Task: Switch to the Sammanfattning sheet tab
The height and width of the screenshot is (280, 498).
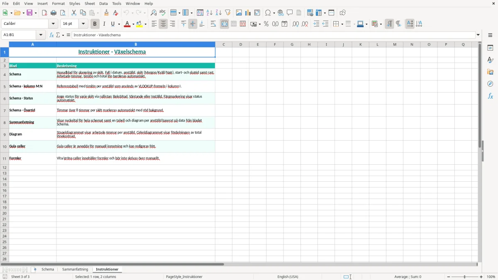Action: click(x=75, y=270)
